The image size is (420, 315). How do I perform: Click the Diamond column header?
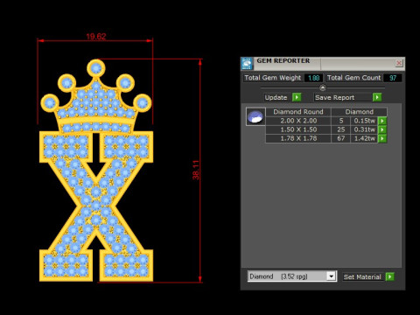[x=360, y=112]
